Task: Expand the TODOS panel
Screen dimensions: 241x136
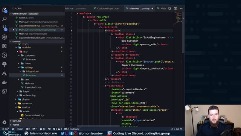Action: point(37,125)
